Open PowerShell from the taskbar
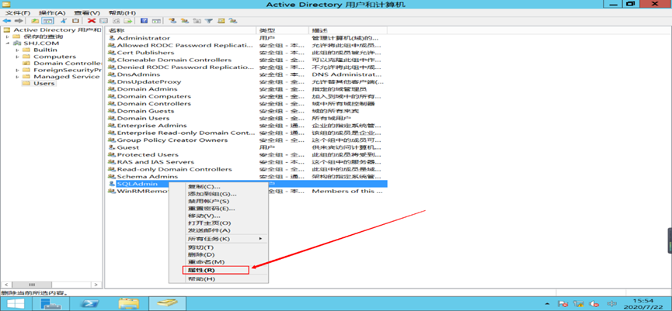The image size is (672, 311). (92, 304)
